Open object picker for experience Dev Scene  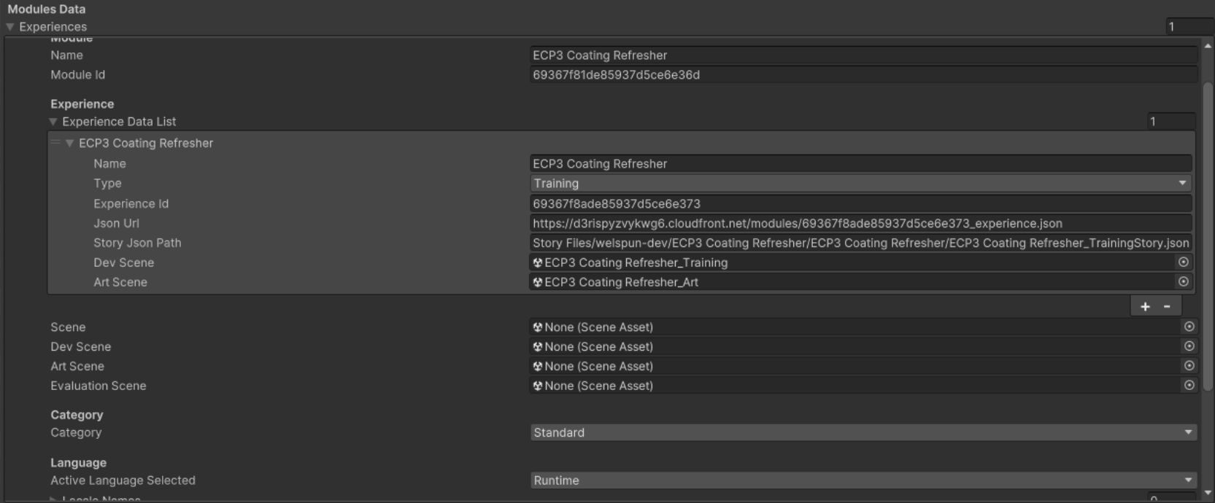point(1183,262)
